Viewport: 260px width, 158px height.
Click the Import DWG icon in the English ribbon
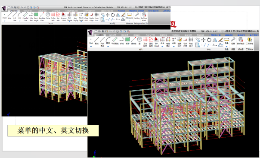pyautogui.click(x=64, y=17)
